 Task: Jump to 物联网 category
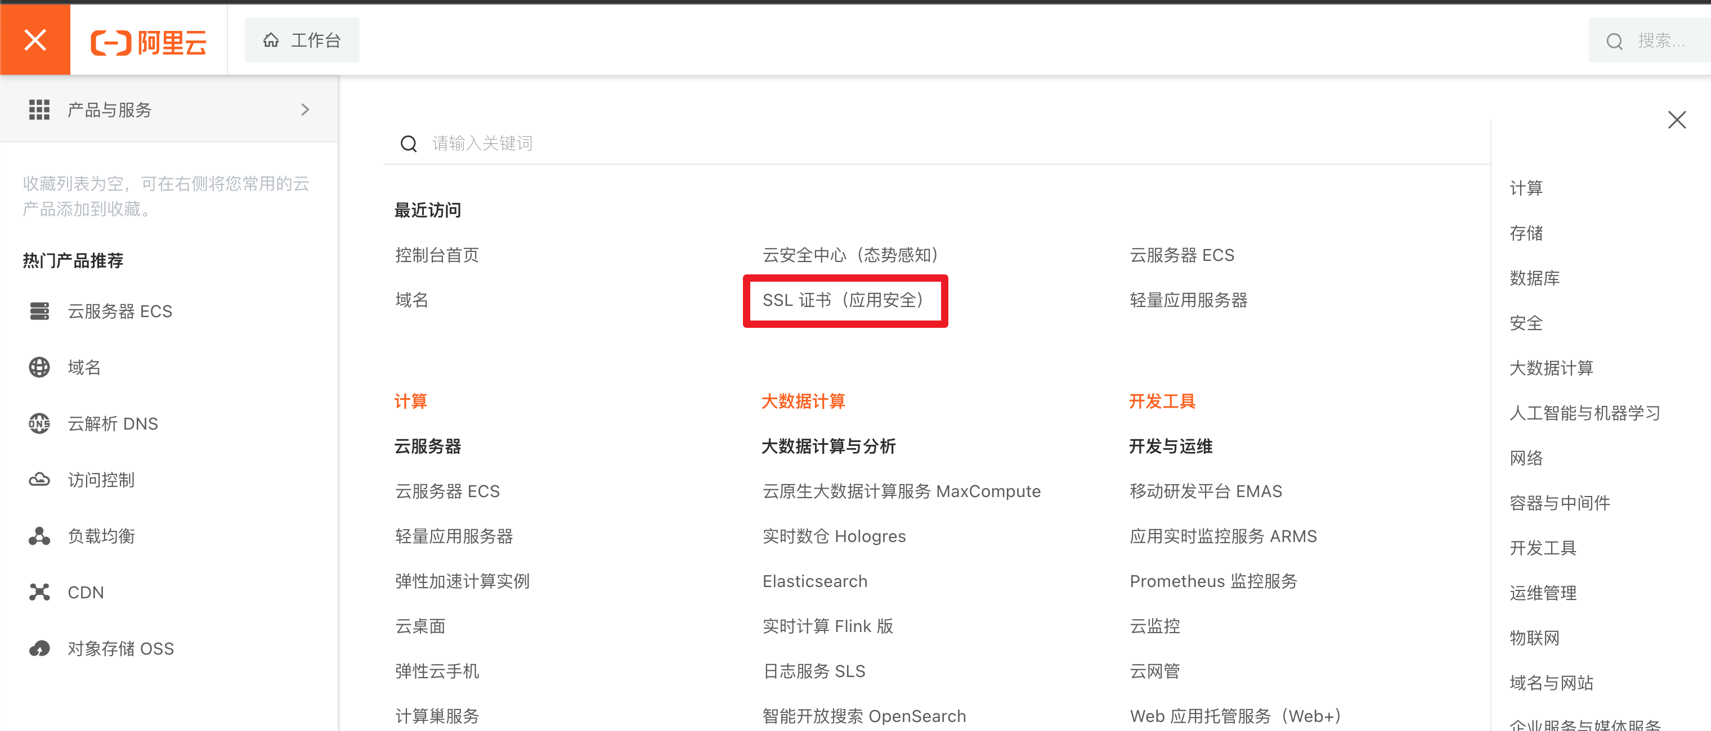[1534, 638]
